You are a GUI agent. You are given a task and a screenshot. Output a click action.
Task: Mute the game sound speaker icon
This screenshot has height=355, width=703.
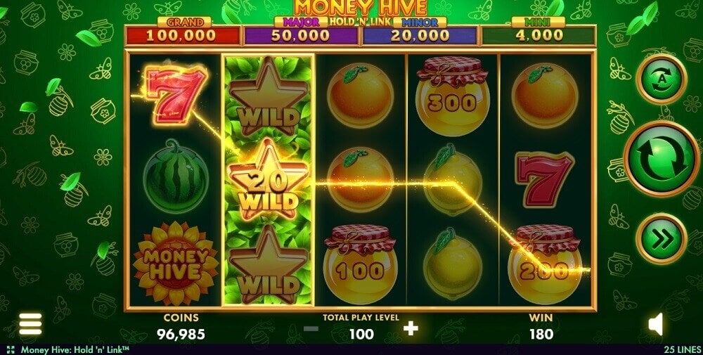(x=655, y=324)
